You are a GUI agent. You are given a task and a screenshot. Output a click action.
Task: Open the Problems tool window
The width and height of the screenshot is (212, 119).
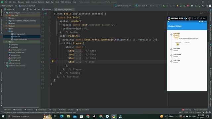coord(18,110)
